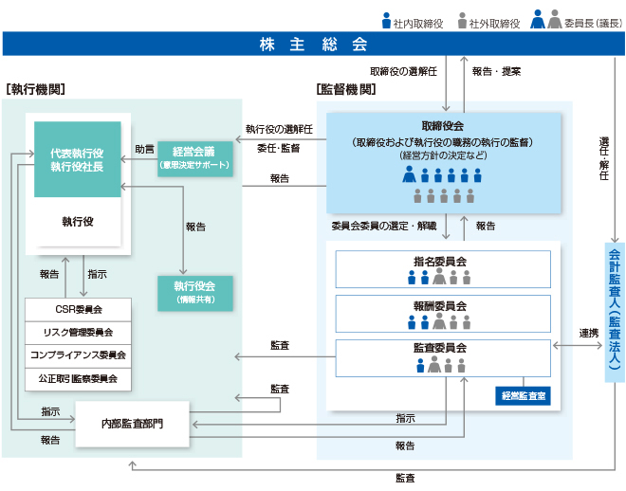The image size is (626, 491).
Task: Open the コンプライアンス委員会 item
Action: point(79,355)
